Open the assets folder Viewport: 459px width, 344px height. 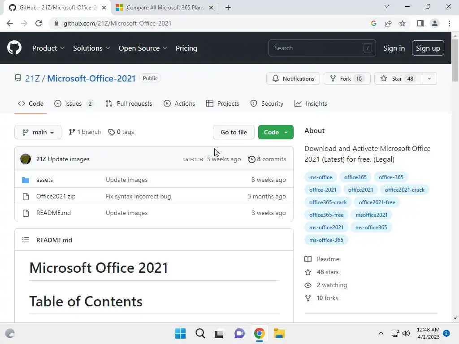[x=44, y=180]
